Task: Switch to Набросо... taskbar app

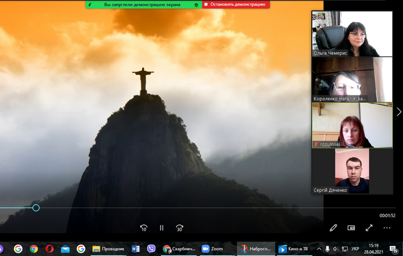Action: click(x=256, y=249)
